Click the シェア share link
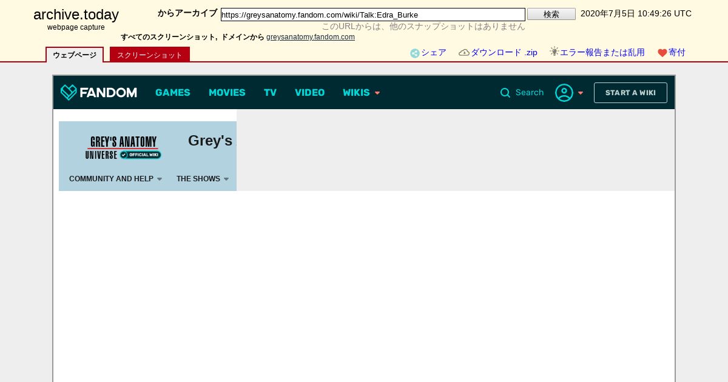The width and height of the screenshot is (728, 382). (x=434, y=53)
